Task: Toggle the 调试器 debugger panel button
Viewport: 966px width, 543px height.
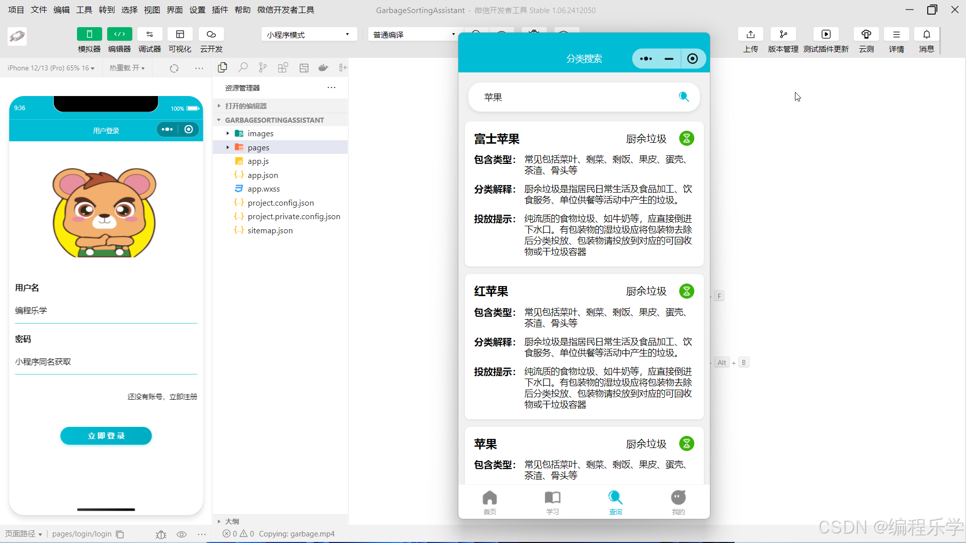Action: [149, 34]
